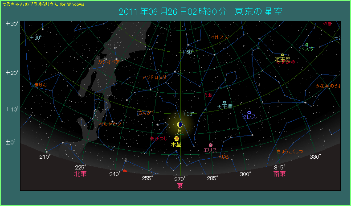Click the blue Ceres (セレス) marker
351x206 pixels.
coord(249,112)
